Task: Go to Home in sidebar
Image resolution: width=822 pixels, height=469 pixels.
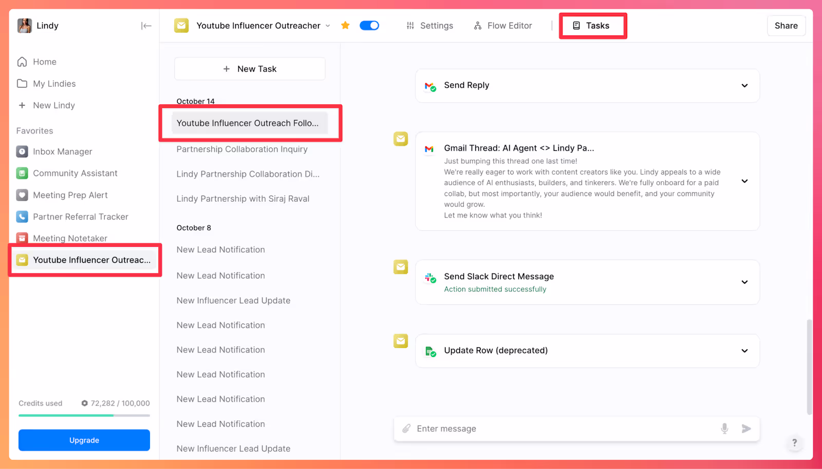Action: [45, 62]
